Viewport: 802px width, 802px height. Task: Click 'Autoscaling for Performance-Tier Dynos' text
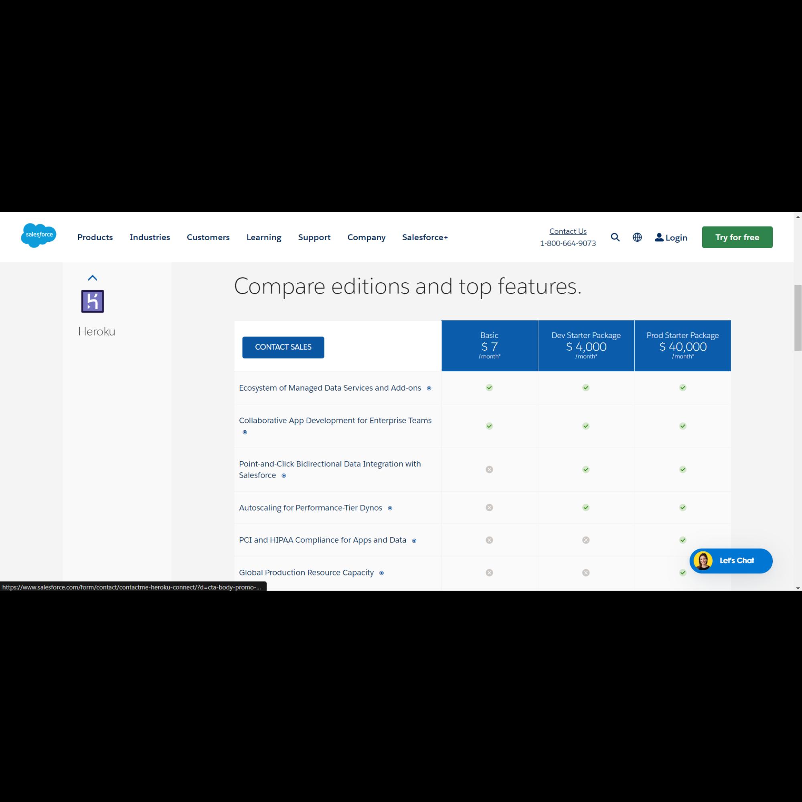point(310,508)
